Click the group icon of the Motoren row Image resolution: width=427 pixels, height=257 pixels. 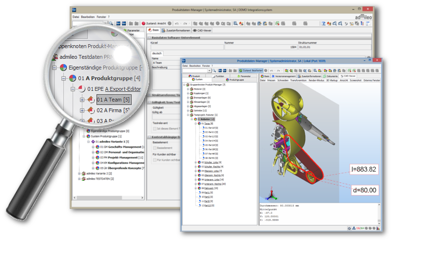[x=192, y=89]
